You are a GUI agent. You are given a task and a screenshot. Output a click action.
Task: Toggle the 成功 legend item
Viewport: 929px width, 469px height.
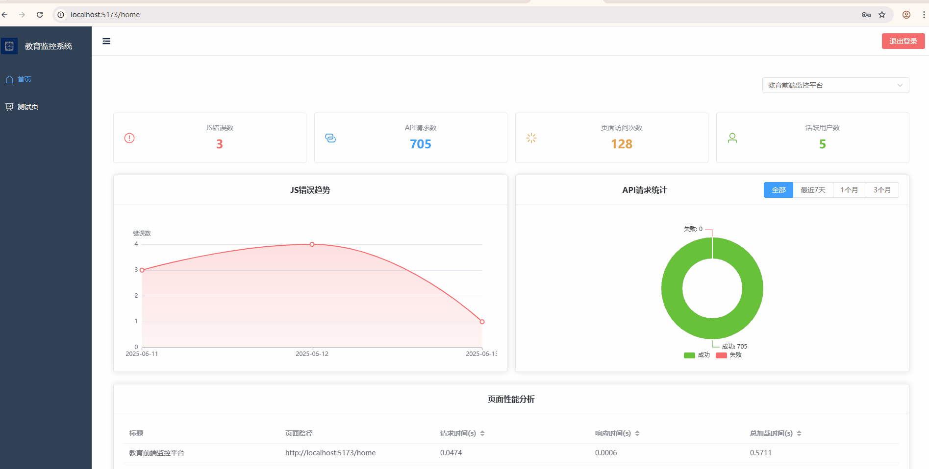click(x=697, y=355)
